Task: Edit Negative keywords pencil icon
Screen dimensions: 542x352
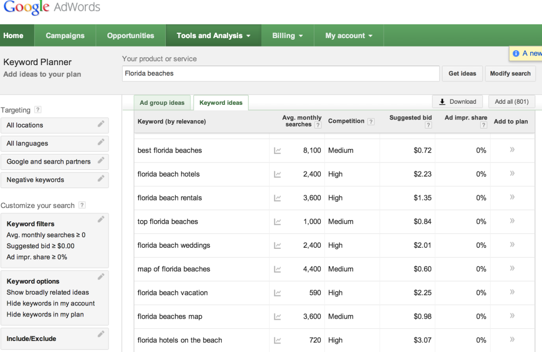Action: click(x=101, y=178)
